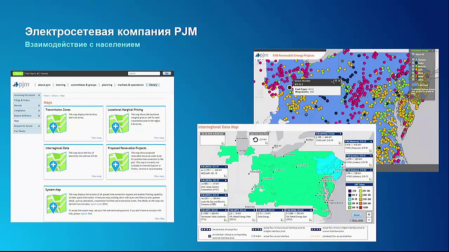Image resolution: width=449 pixels, height=252 pixels.
Task: Click the System Map card icon
Action: (x=56, y=204)
